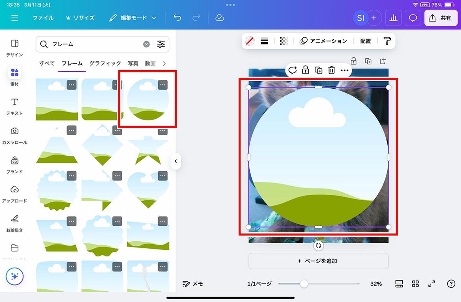461x302 pixels.
Task: Switch to the 写真 tab
Action: coord(133,63)
